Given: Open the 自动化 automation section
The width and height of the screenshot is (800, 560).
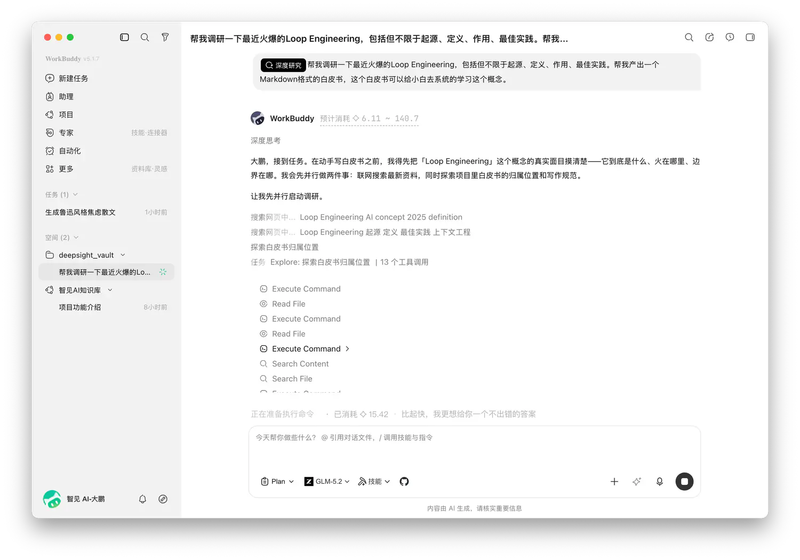Looking at the screenshot, I should [x=63, y=151].
